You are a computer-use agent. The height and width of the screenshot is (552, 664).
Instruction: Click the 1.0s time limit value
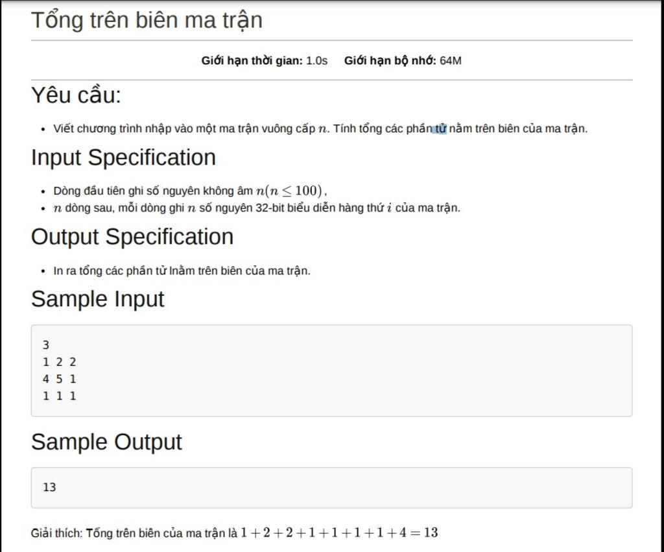point(317,61)
